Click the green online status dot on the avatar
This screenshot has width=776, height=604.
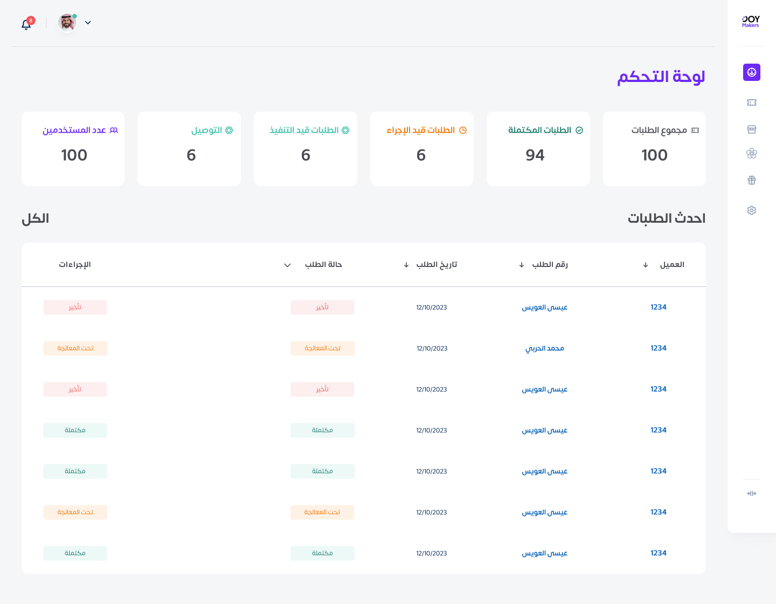tap(74, 16)
